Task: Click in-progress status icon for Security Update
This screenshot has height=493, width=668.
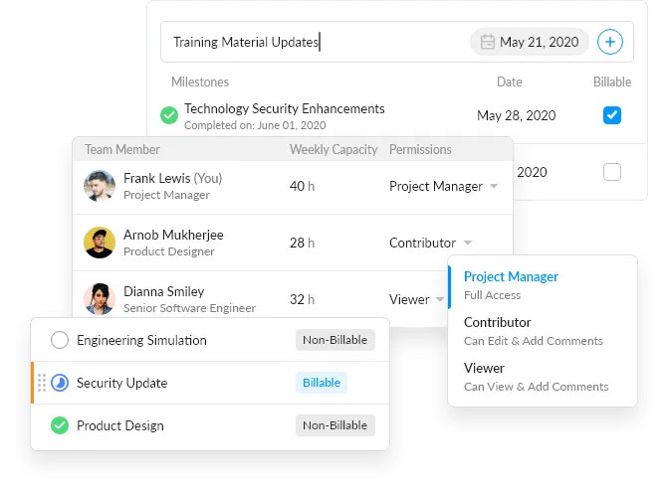Action: pyautogui.click(x=60, y=383)
